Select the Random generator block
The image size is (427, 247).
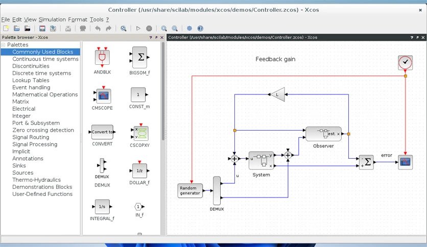coord(190,190)
